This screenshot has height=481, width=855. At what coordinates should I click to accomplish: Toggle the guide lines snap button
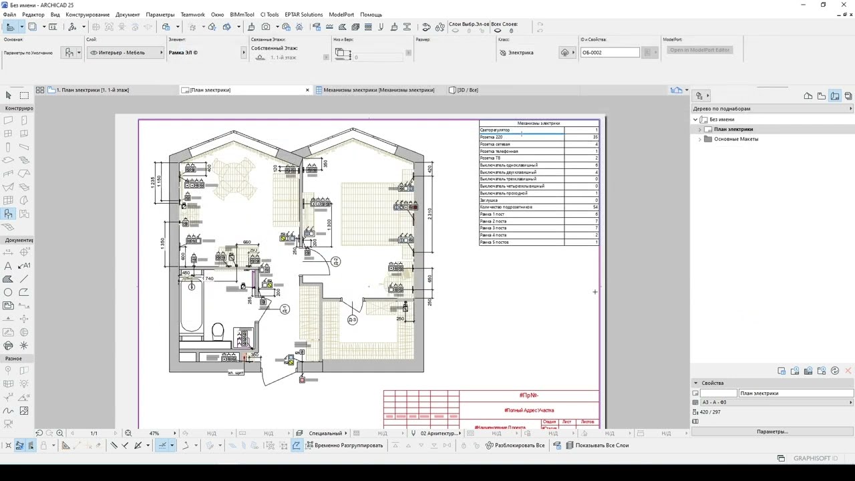point(161,446)
